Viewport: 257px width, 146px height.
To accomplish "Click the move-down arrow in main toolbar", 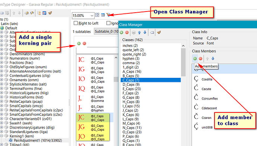I will [x=19, y=13].
